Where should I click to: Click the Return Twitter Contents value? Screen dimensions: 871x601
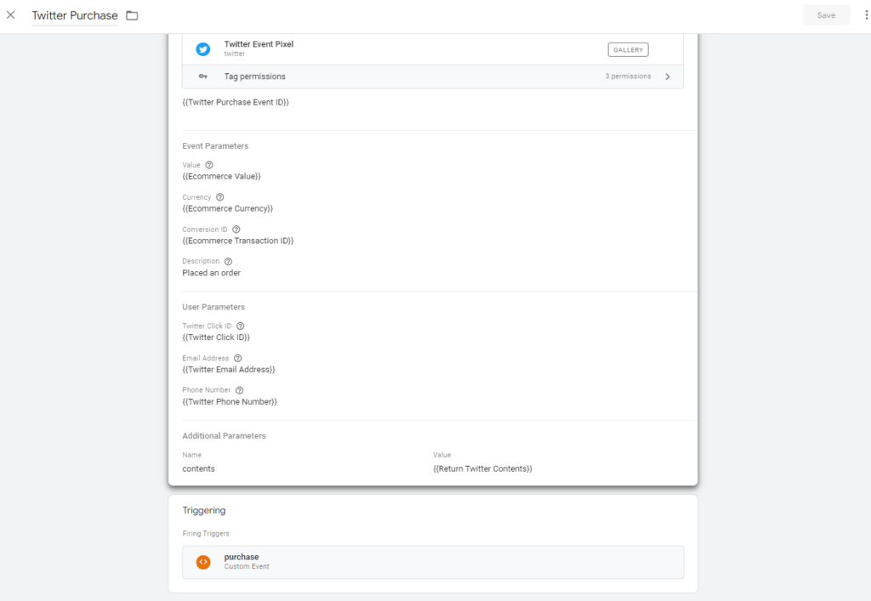(482, 469)
